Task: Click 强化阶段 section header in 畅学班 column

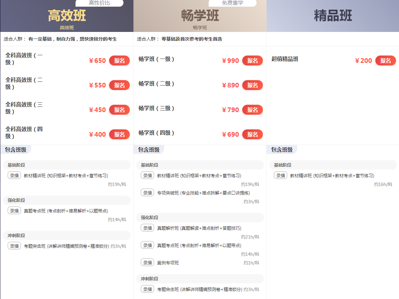Action: pyautogui.click(x=200, y=218)
